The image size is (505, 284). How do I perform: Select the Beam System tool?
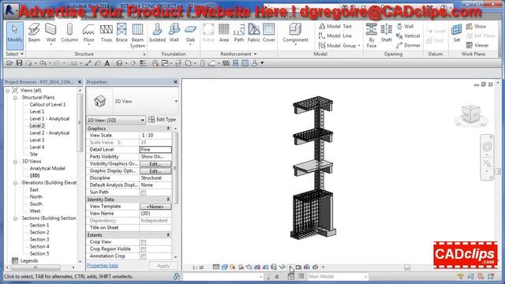pos(137,35)
